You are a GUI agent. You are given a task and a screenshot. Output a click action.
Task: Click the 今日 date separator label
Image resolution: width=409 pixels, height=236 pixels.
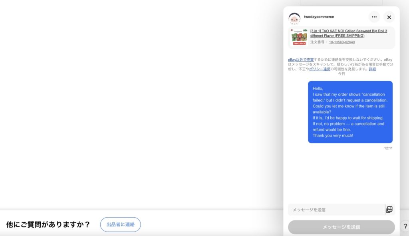341,74
